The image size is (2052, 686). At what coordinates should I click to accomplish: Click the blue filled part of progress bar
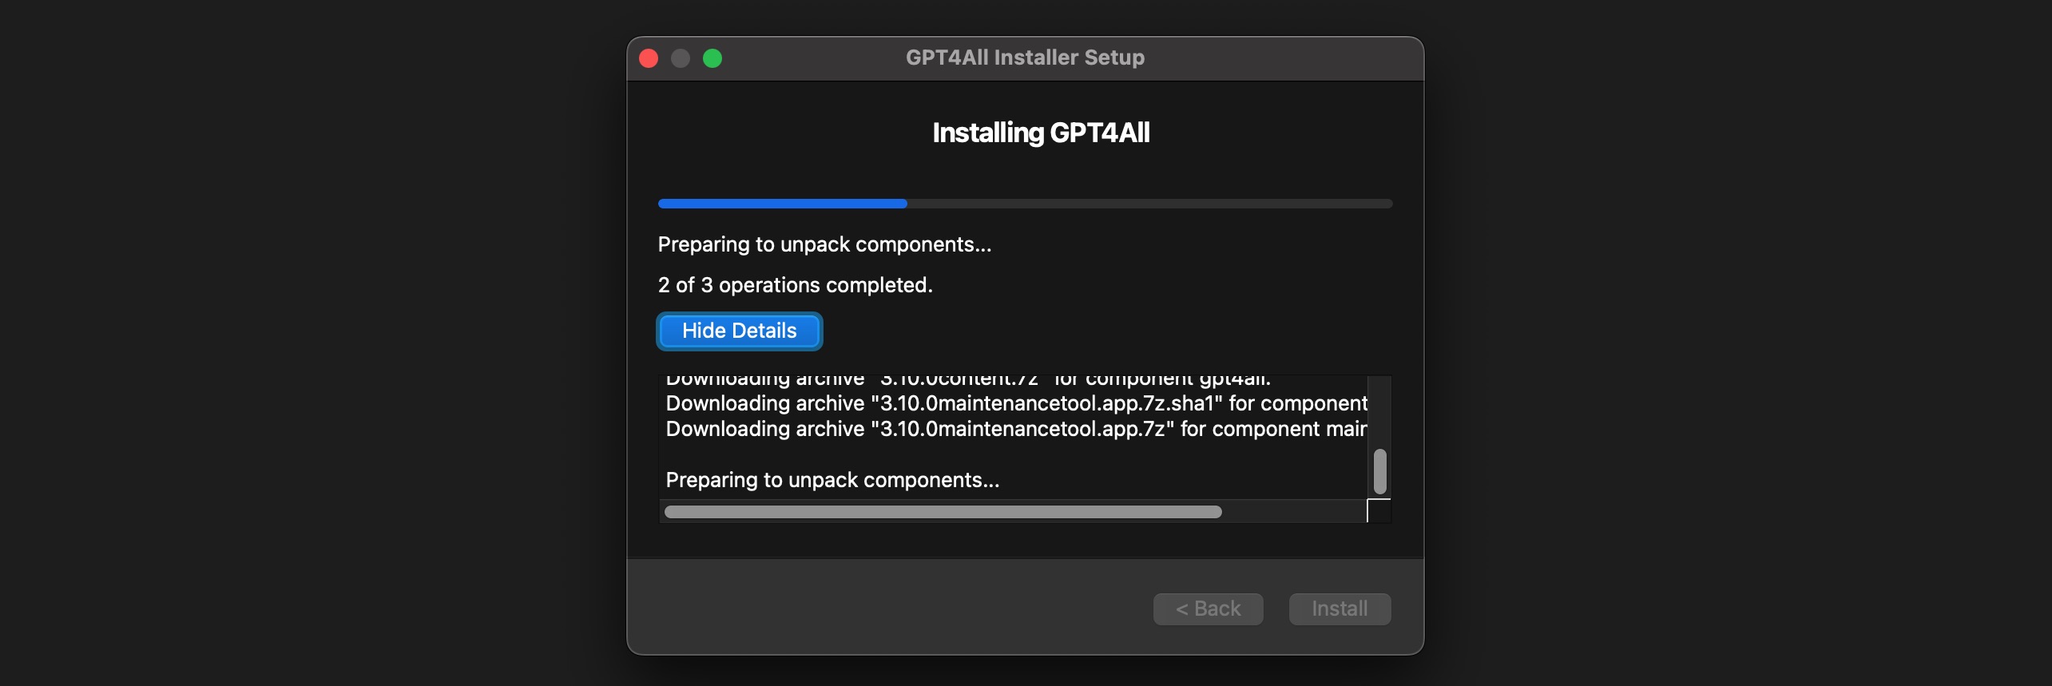pos(783,204)
